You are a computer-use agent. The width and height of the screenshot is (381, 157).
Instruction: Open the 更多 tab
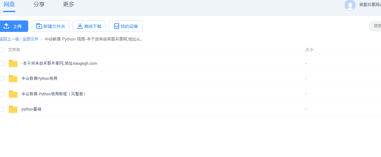(x=69, y=5)
